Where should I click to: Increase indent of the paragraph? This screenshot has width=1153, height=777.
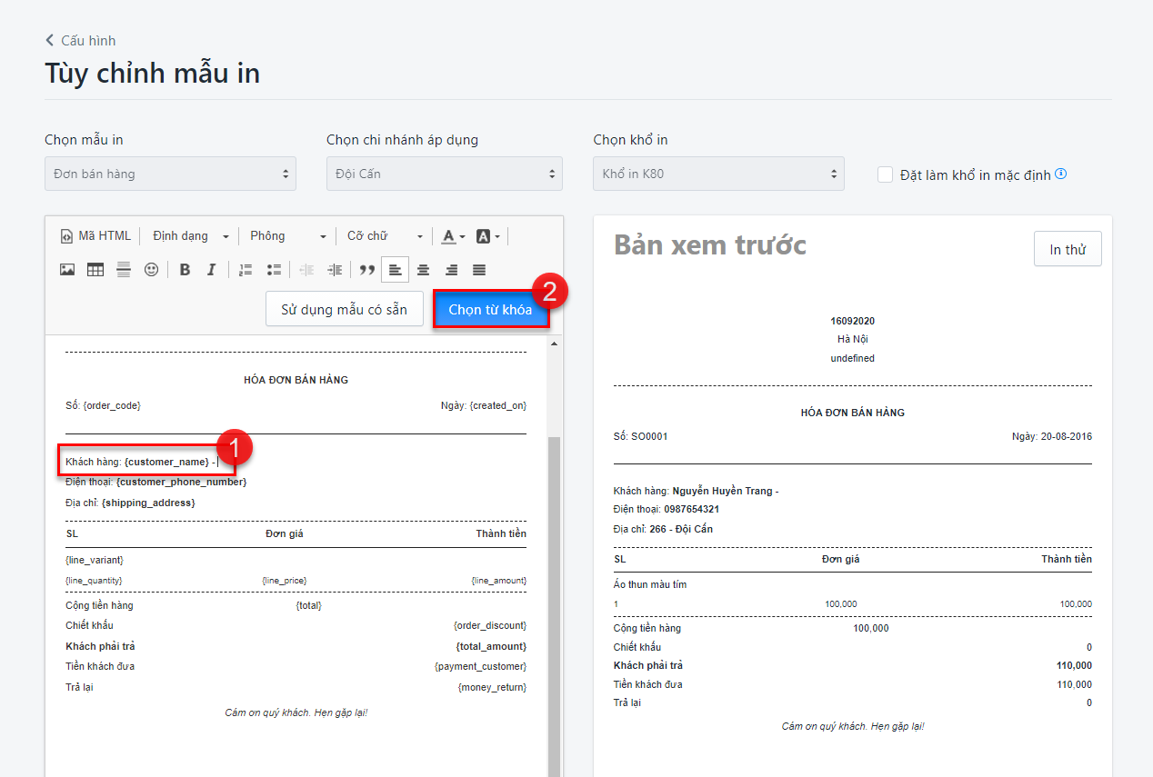(x=335, y=270)
